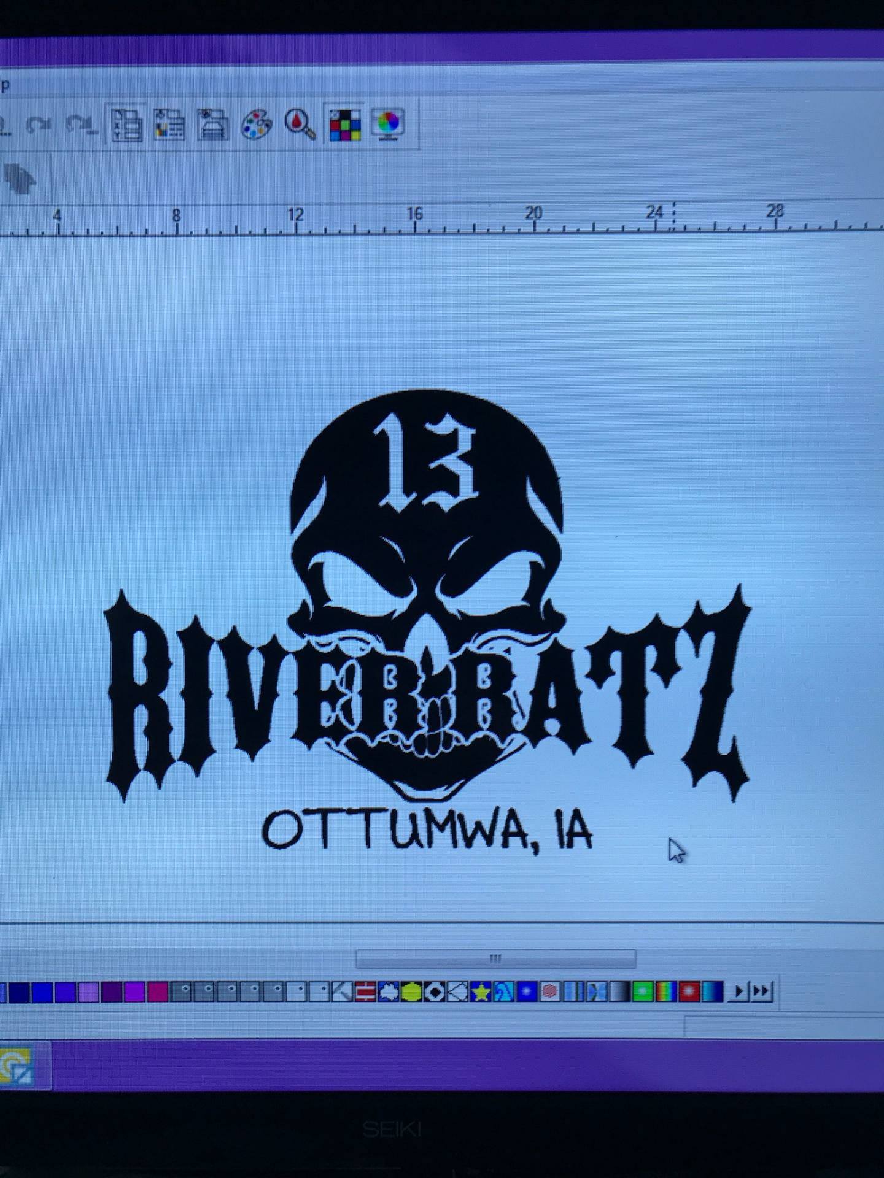Toggle the multicolor swatch grid icon
The height and width of the screenshot is (1178, 884).
(x=344, y=125)
